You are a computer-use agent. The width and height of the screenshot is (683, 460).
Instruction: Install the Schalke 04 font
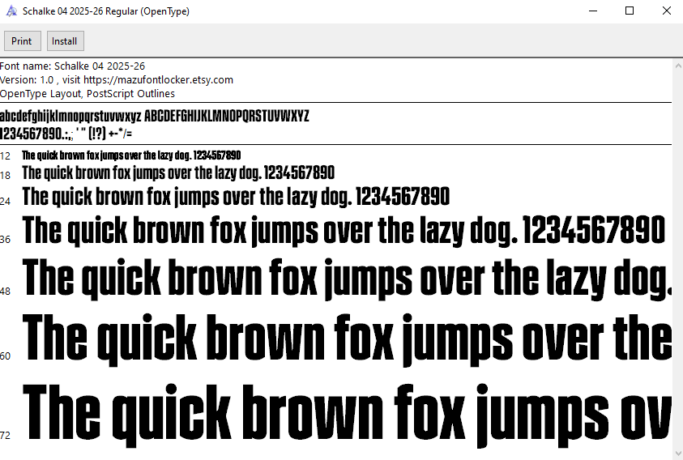pos(65,41)
